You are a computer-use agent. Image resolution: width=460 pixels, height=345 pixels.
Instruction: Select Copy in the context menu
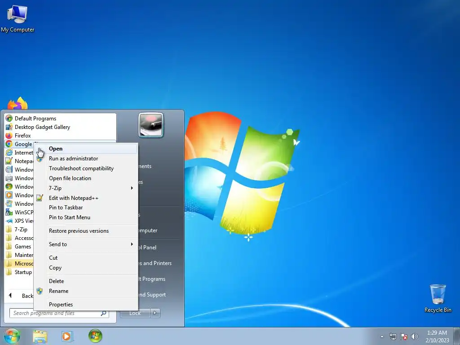pos(86,268)
